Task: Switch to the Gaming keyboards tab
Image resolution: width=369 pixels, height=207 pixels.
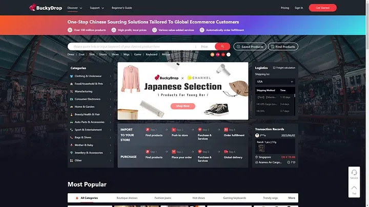Action: pyautogui.click(x=235, y=198)
